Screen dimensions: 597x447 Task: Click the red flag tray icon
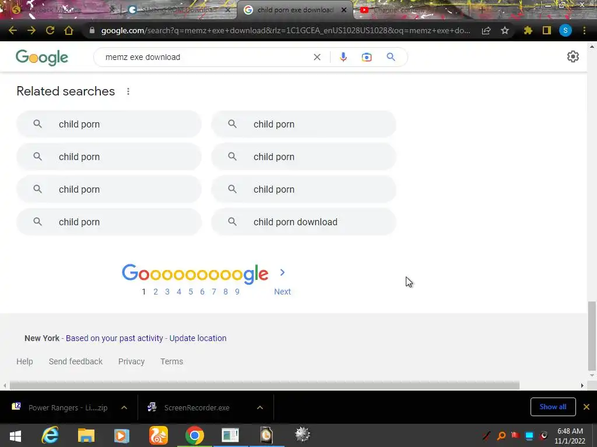[x=515, y=435]
